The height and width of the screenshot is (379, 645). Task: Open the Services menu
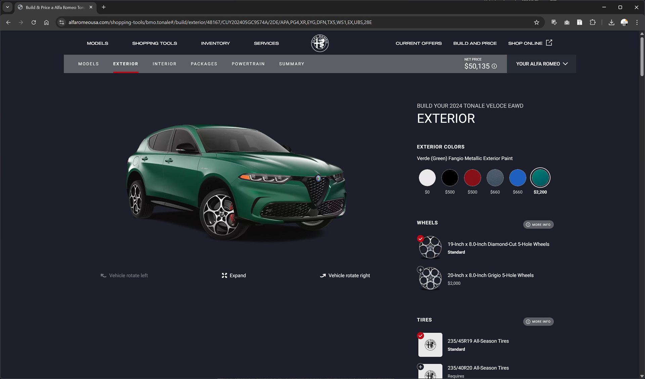tap(266, 43)
